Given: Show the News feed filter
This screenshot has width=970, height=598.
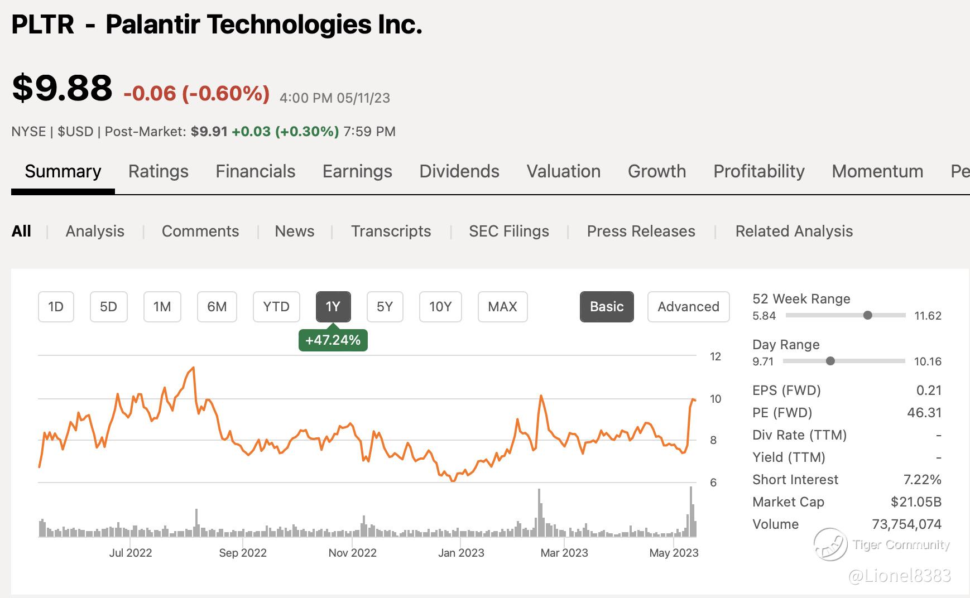Looking at the screenshot, I should (295, 232).
